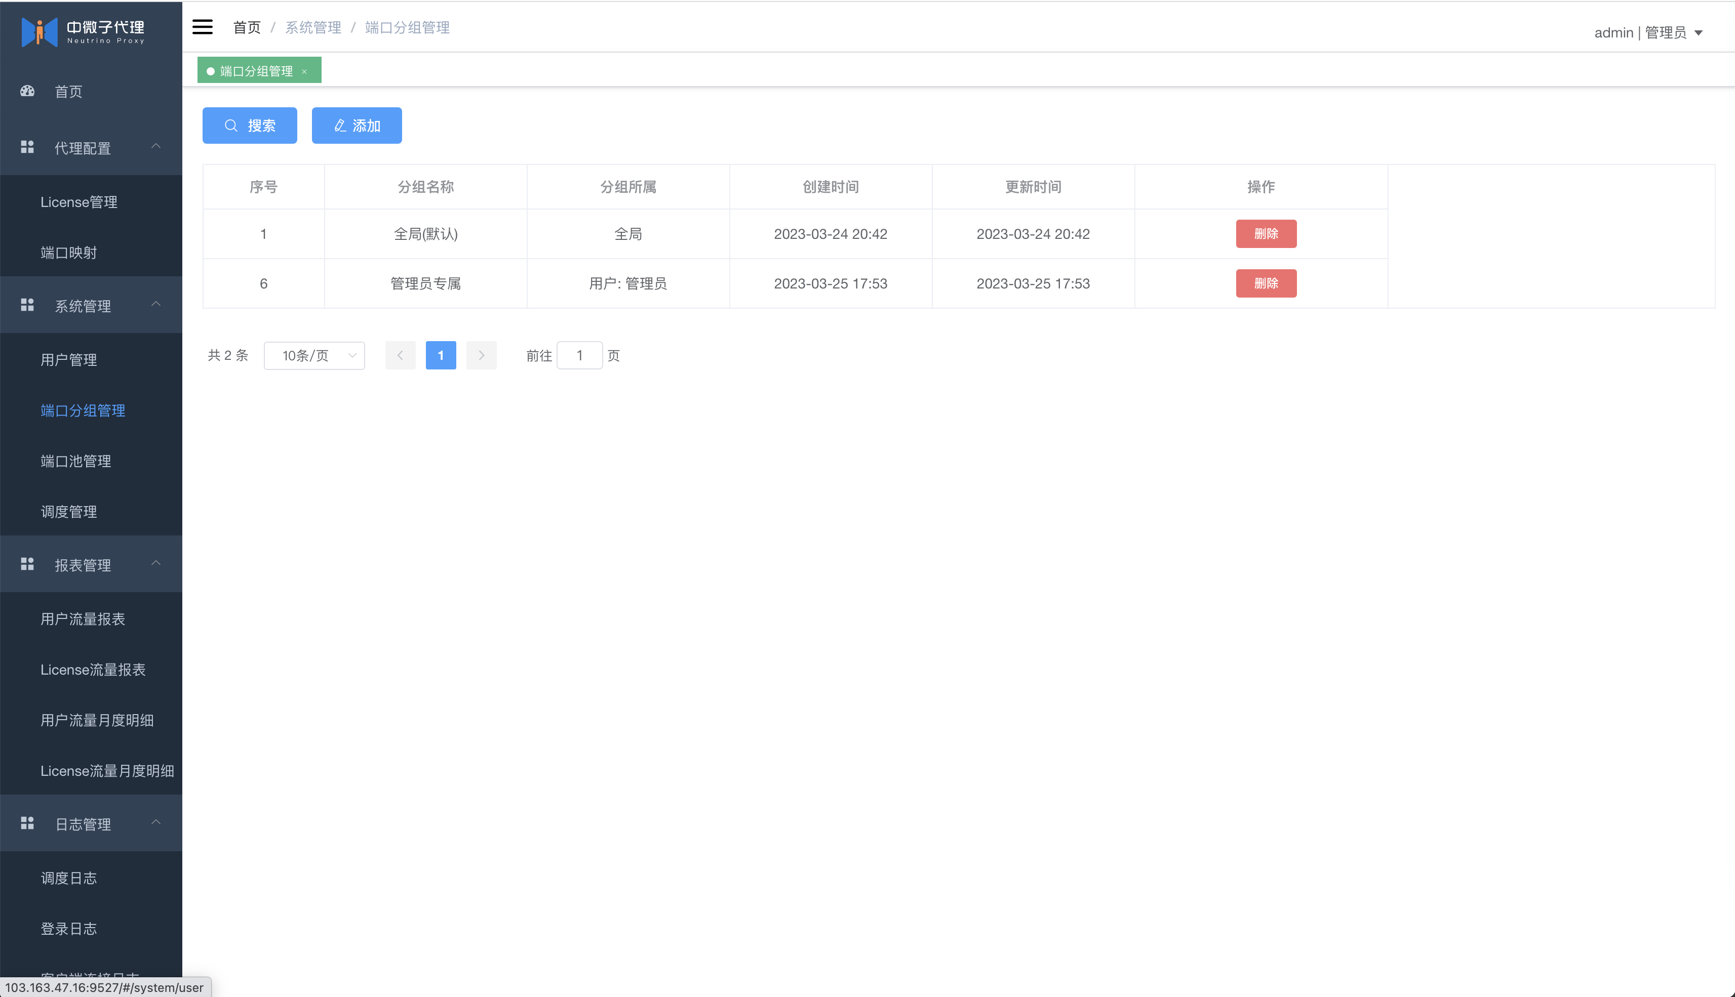The image size is (1735, 997).
Task: Click the dashboard icon beside 首页
Action: (x=27, y=91)
